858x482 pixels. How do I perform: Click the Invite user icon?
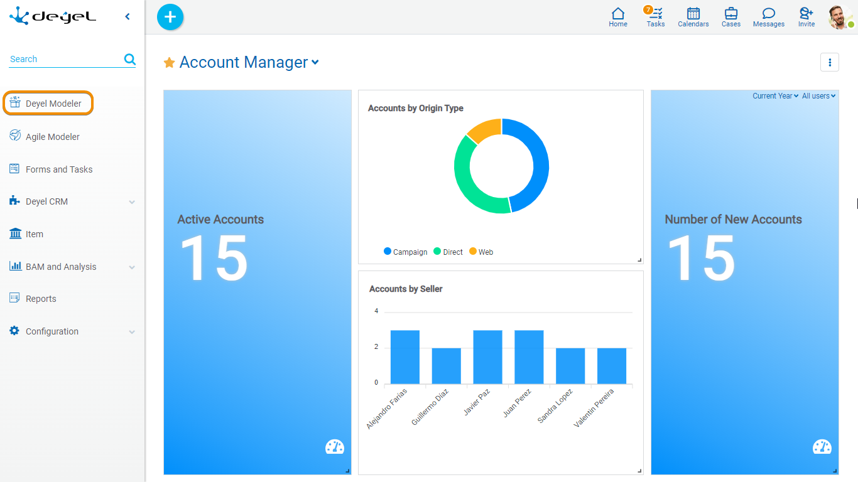tap(806, 17)
